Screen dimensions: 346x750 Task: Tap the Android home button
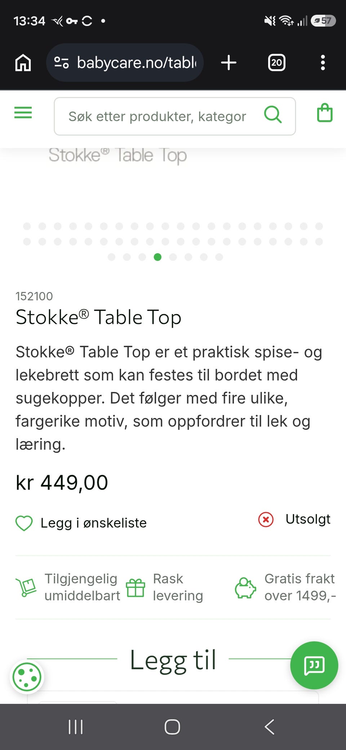(x=172, y=727)
